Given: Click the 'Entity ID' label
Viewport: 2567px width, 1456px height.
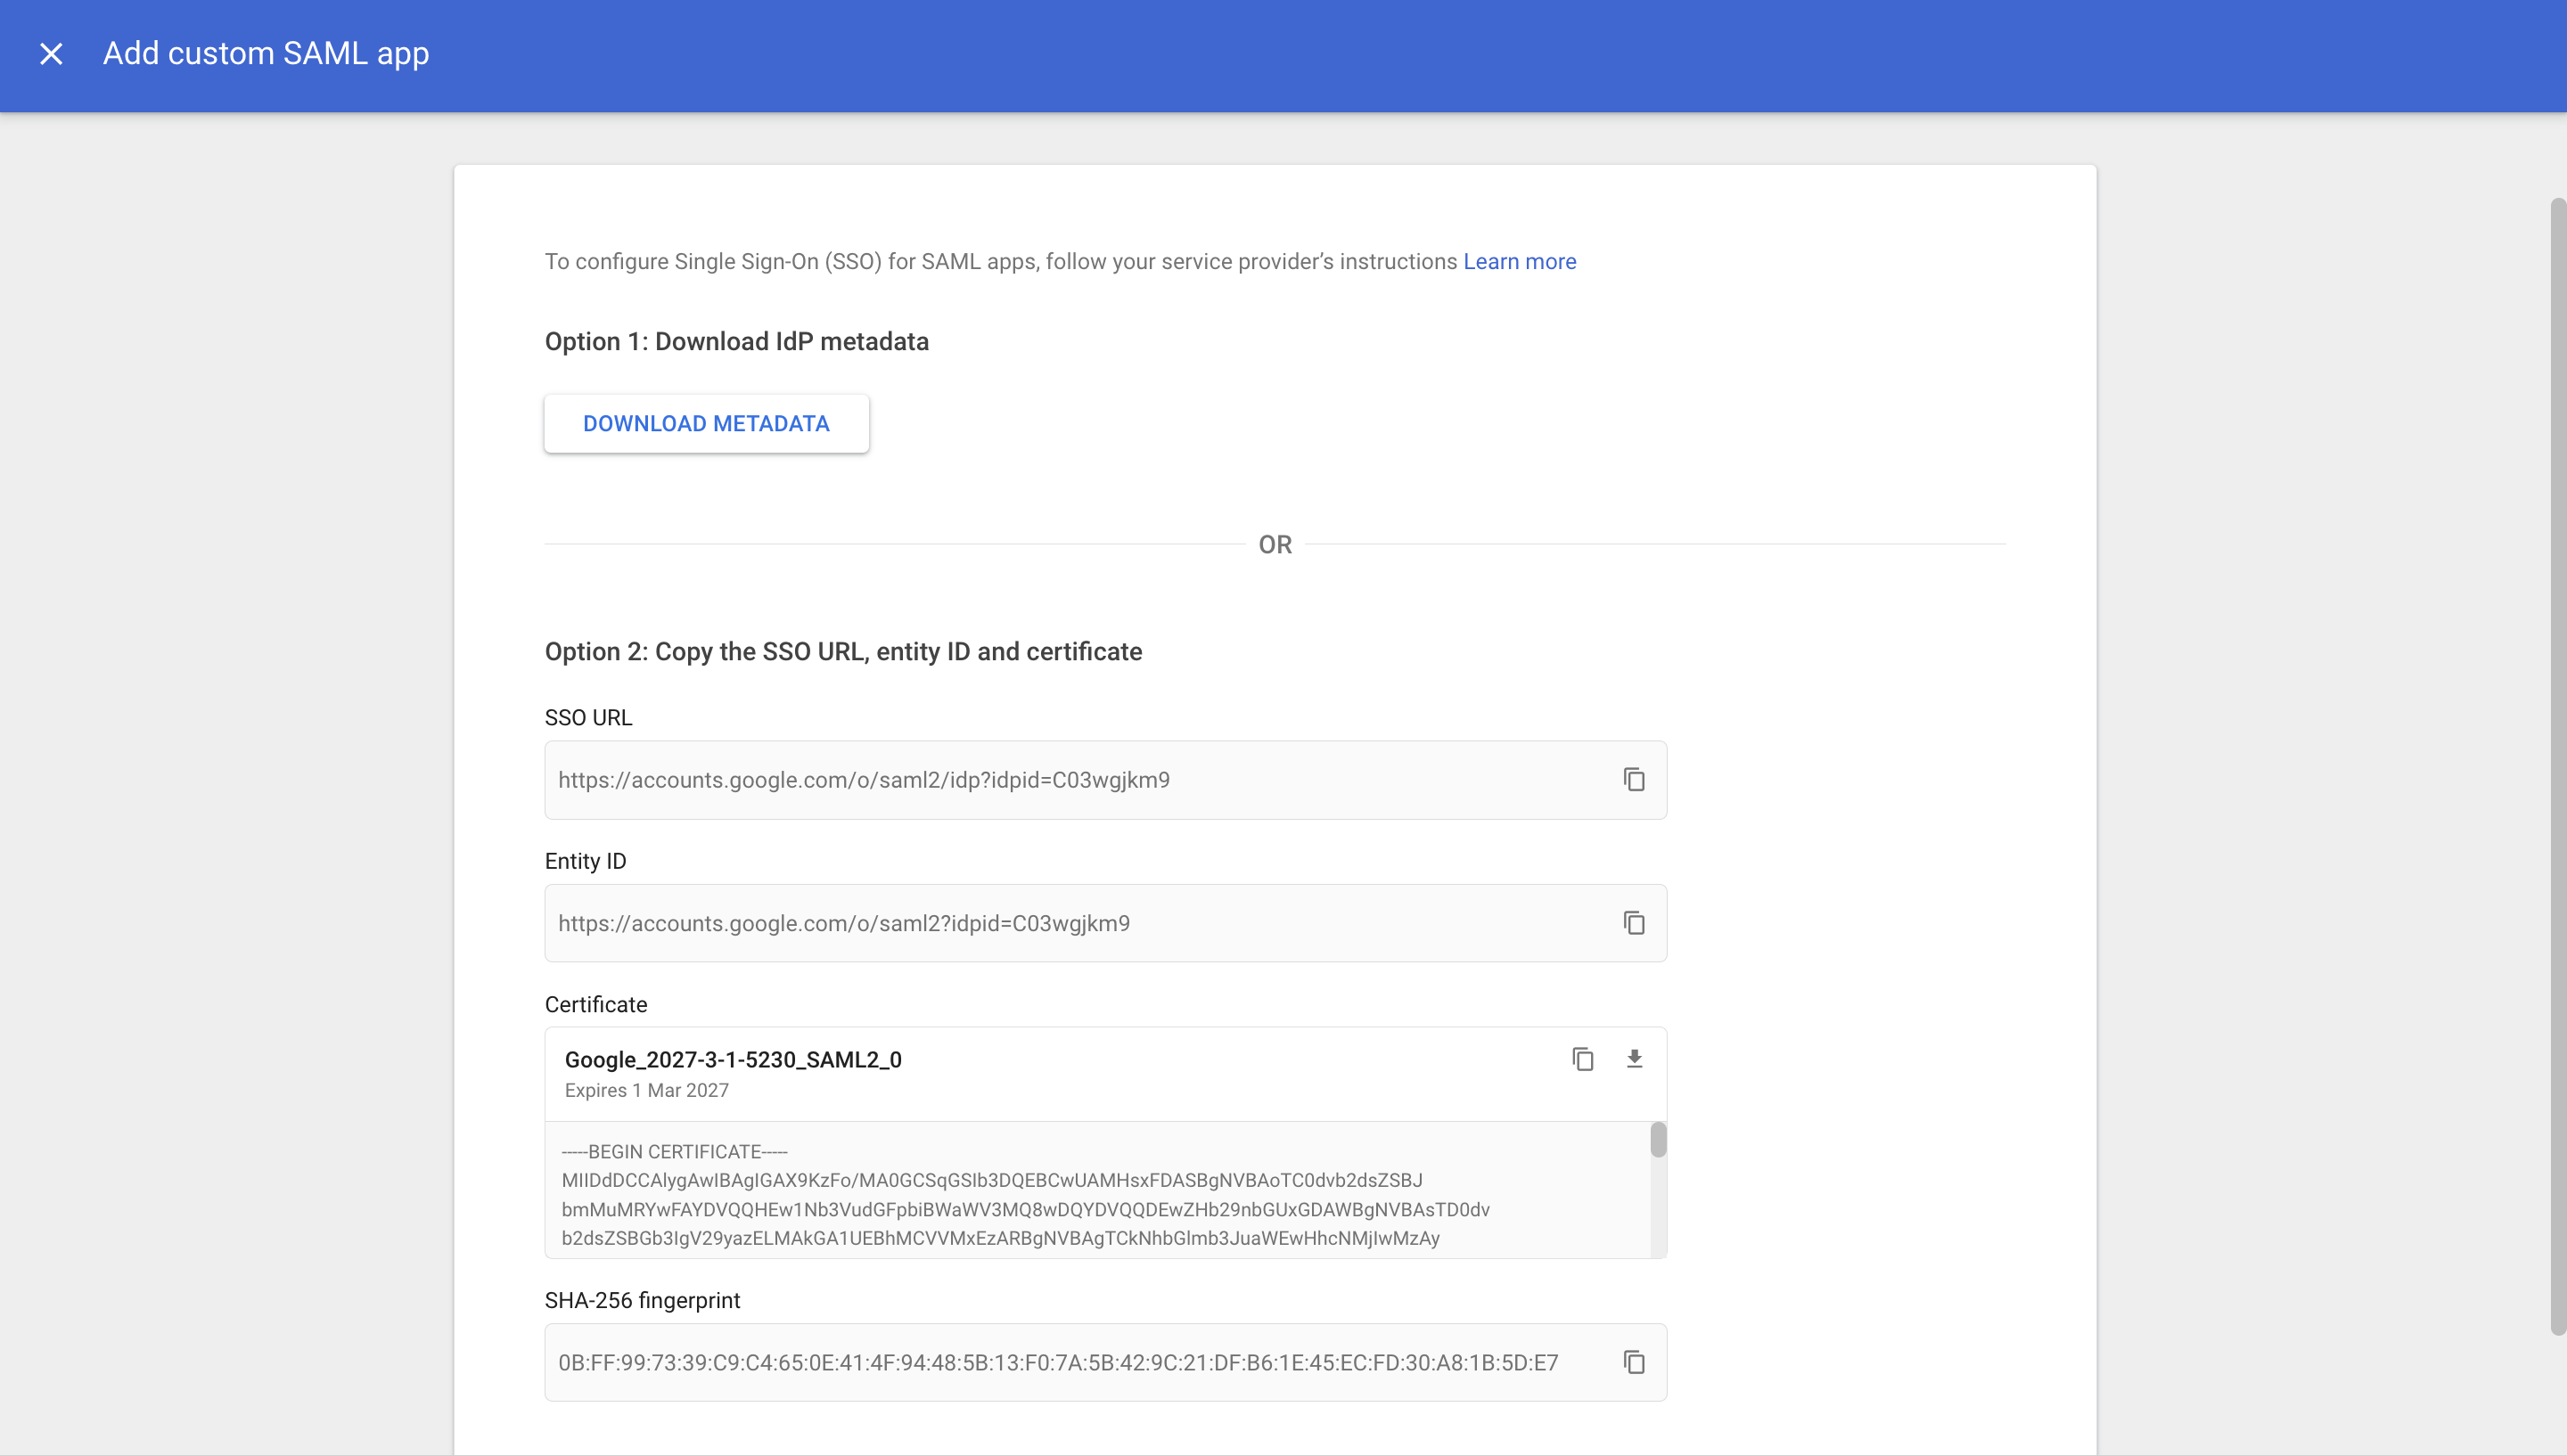Looking at the screenshot, I should click(585, 862).
